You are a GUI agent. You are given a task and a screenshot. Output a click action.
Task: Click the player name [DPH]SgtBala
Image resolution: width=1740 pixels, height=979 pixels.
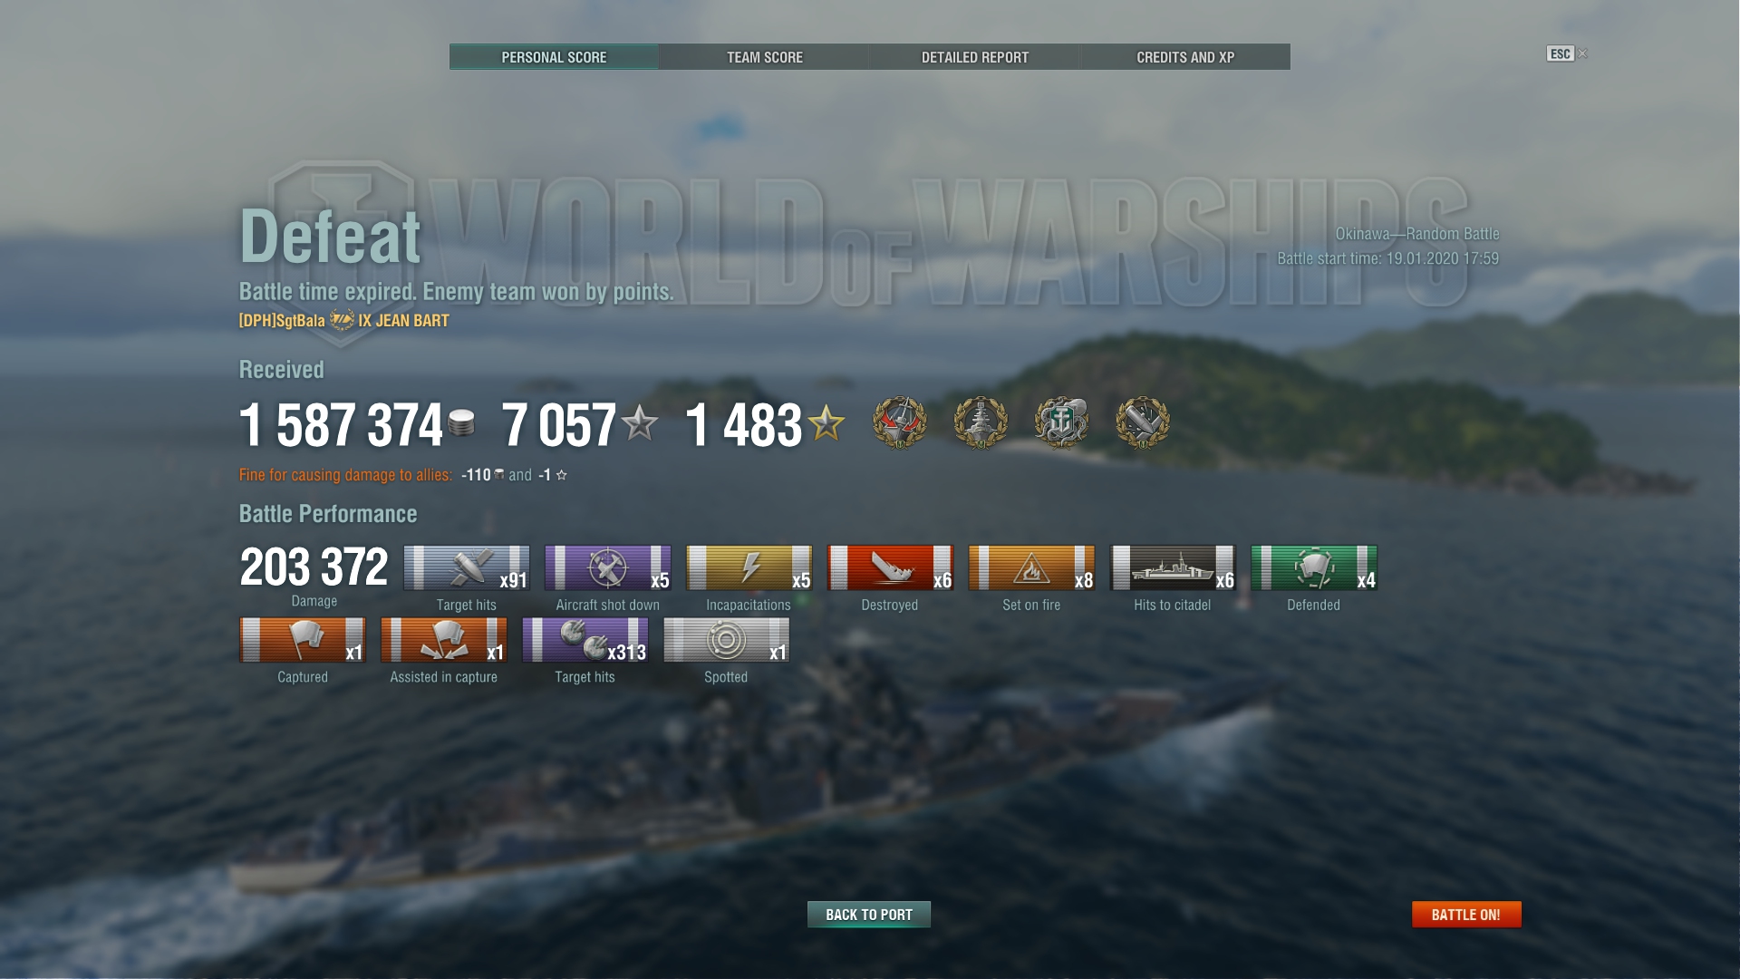[282, 321]
